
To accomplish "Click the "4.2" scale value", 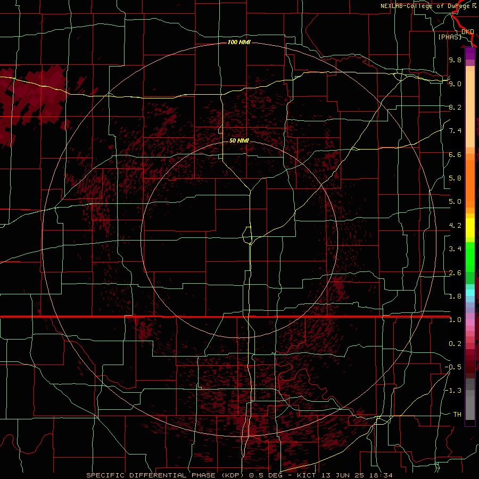I will (x=455, y=226).
